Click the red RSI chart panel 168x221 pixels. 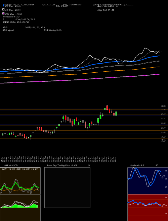(x=148, y=208)
